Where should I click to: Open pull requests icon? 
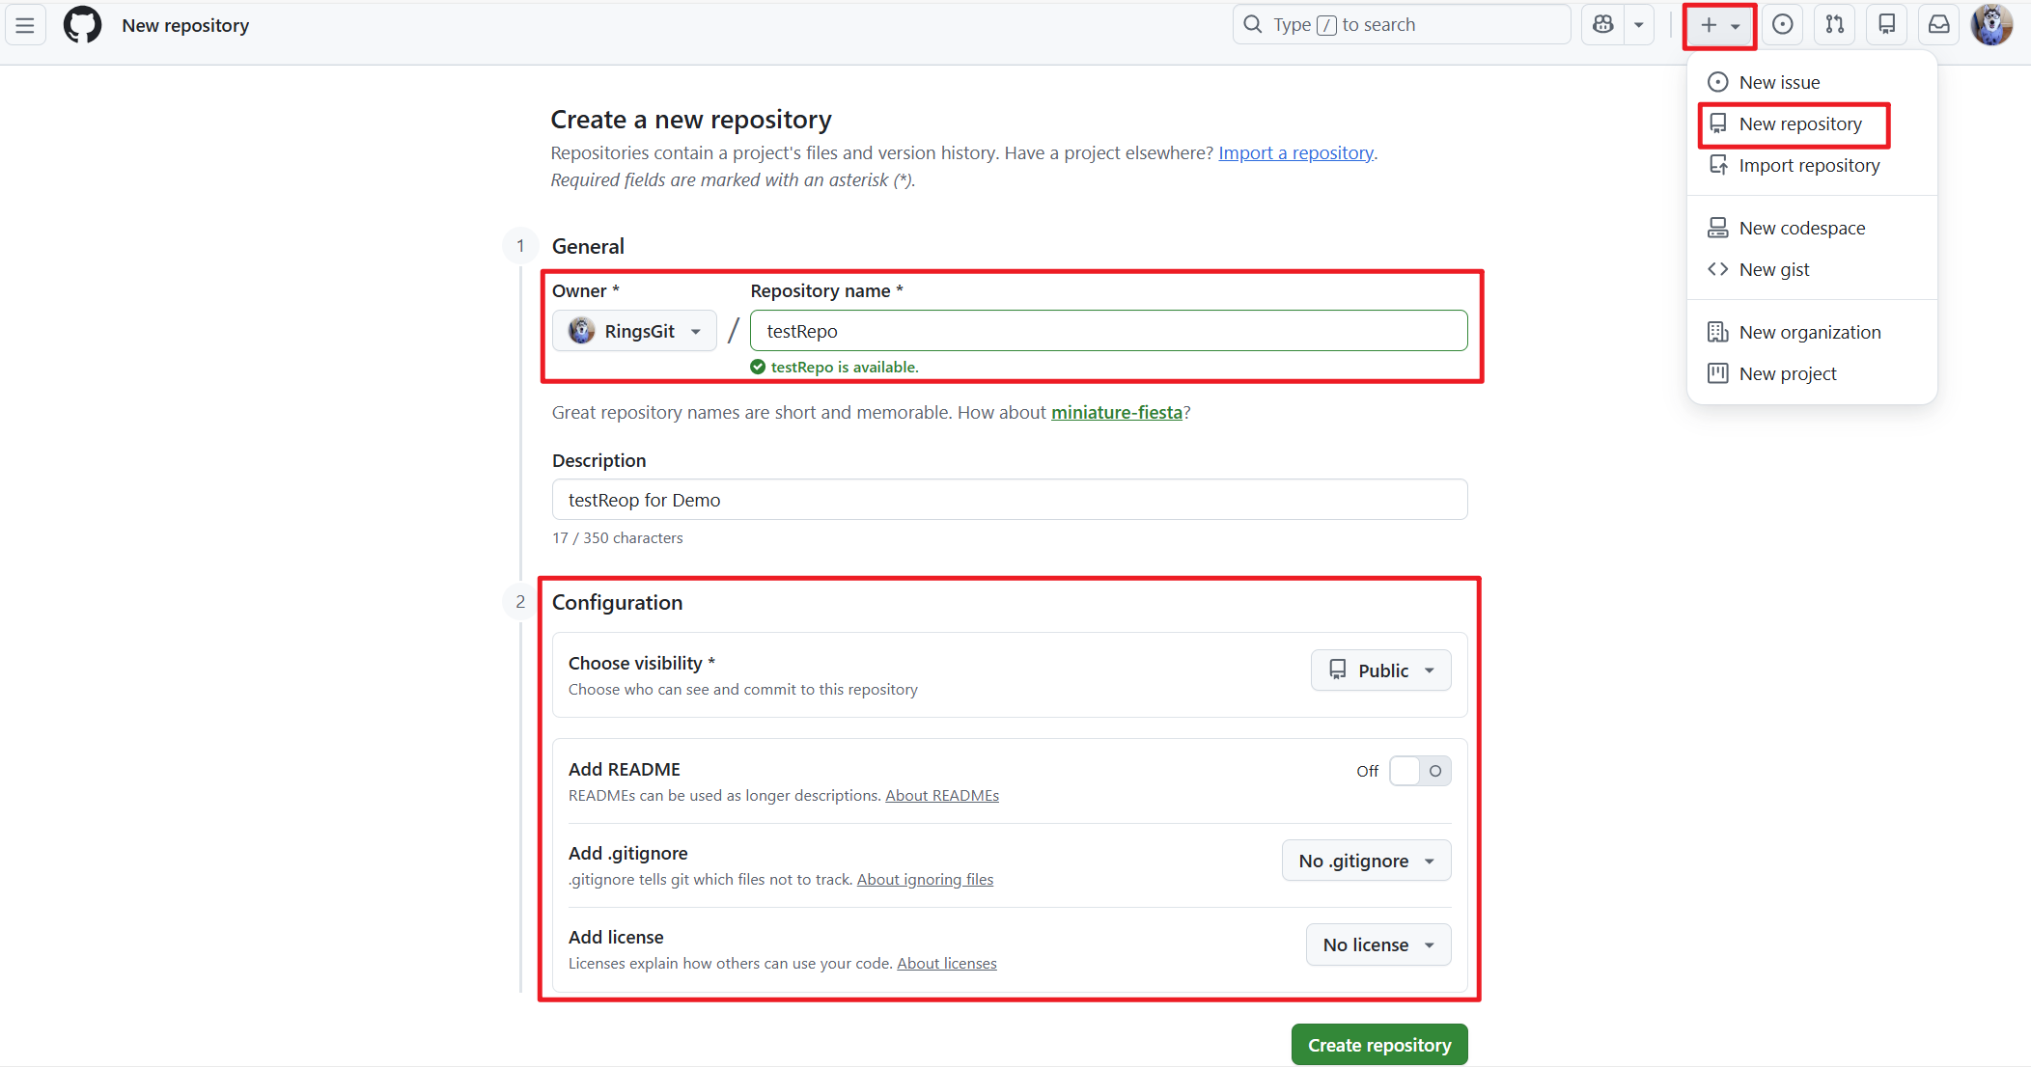coord(1835,24)
